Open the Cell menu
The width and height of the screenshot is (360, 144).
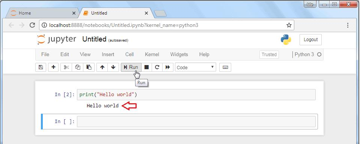click(130, 55)
